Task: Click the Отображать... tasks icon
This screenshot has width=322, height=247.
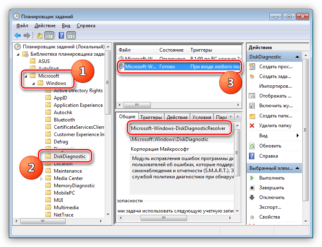Action: (252, 96)
